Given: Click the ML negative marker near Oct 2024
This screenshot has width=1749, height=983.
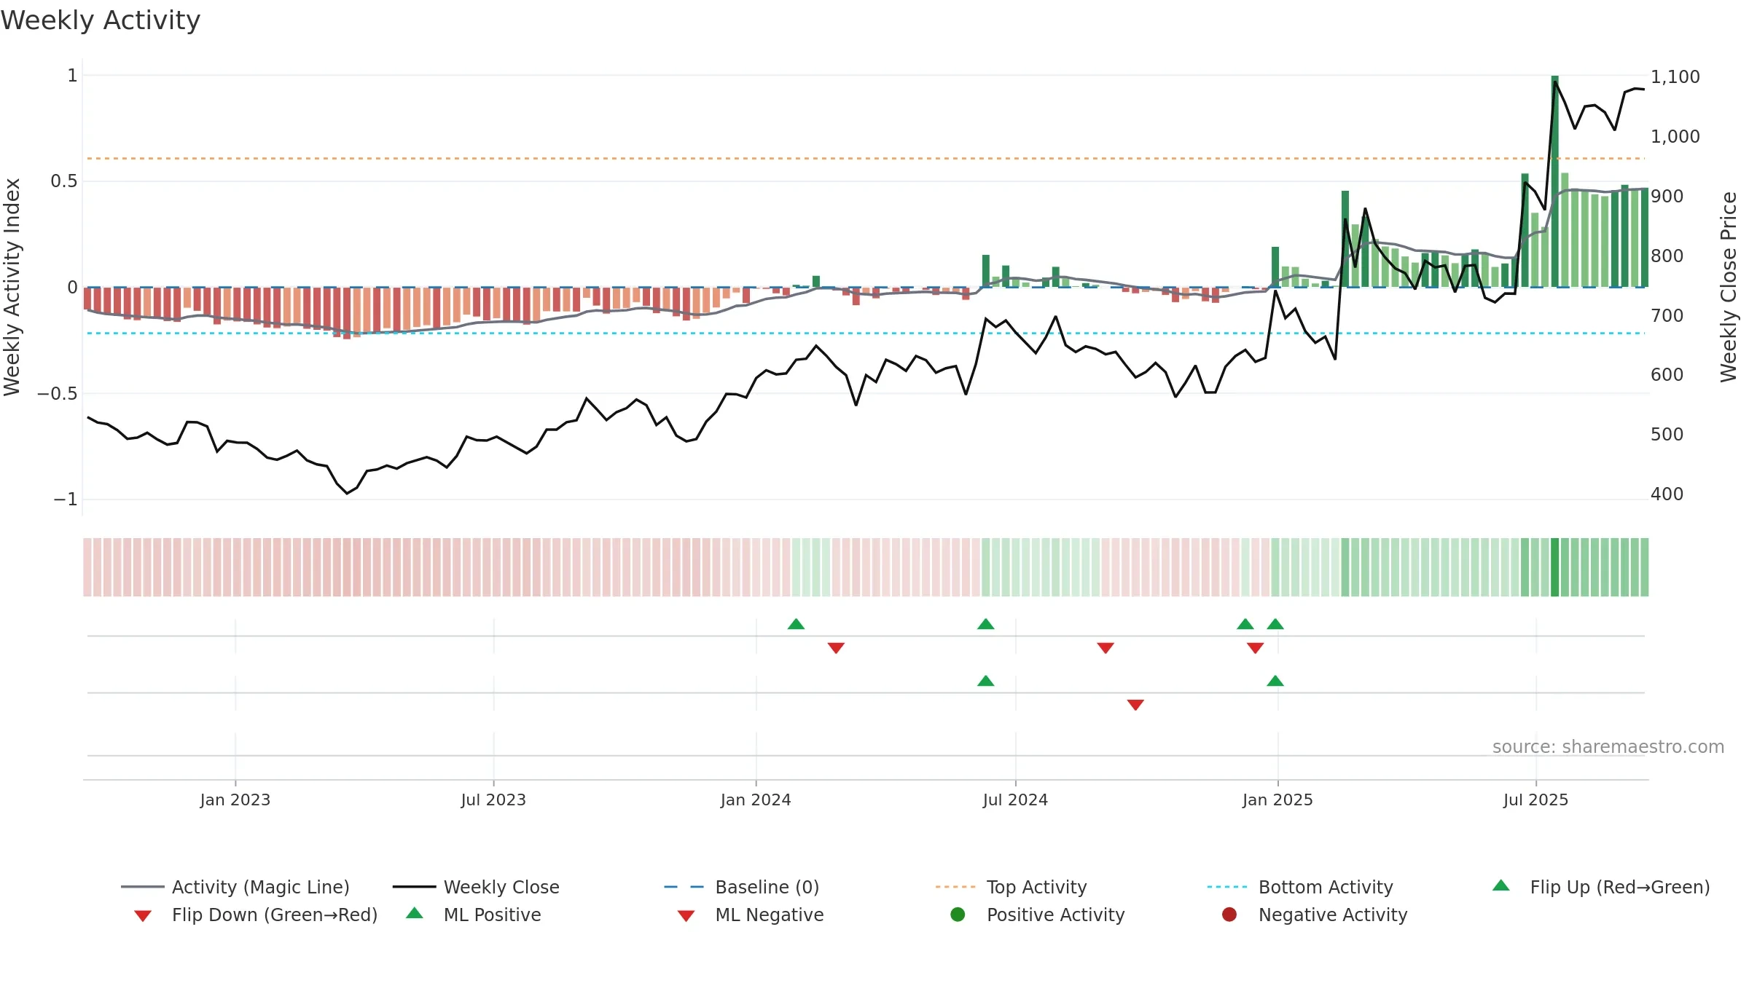Looking at the screenshot, I should (x=1135, y=705).
